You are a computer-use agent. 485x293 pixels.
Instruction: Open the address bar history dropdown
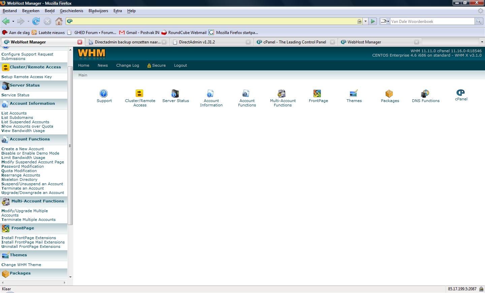(x=365, y=21)
